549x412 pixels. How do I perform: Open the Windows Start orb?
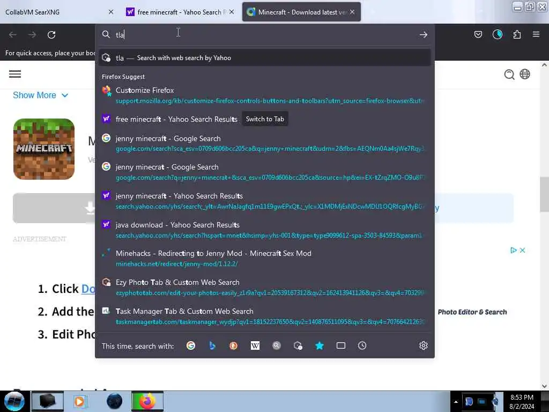point(14,401)
